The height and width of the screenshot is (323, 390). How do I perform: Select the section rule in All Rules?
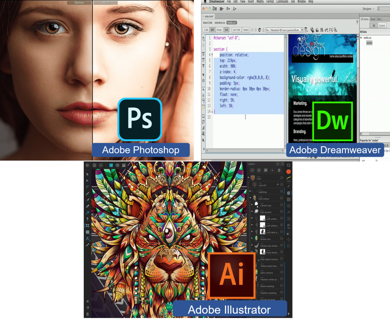369,43
